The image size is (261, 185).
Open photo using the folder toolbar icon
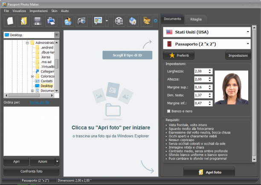(x=24, y=21)
